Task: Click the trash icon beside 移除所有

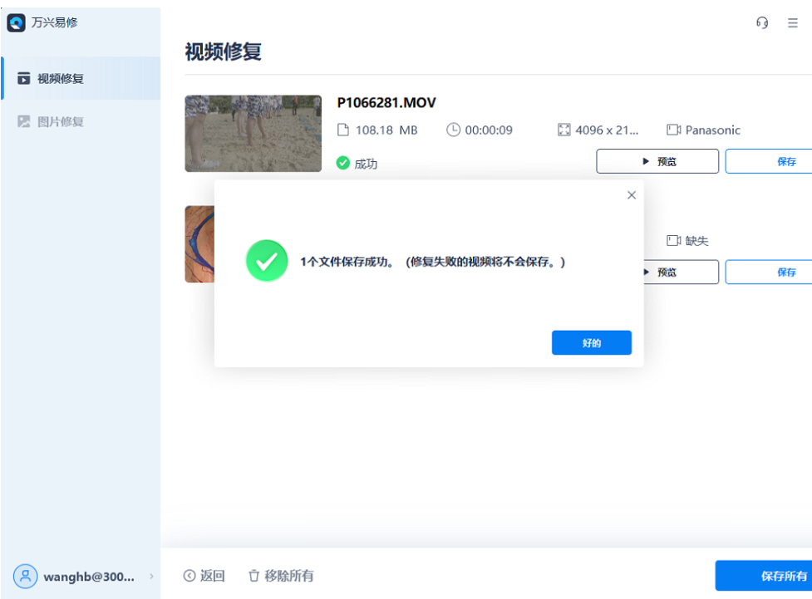Action: coord(253,575)
